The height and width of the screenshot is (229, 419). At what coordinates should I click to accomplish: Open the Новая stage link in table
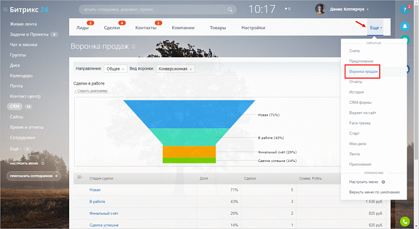pos(95,190)
